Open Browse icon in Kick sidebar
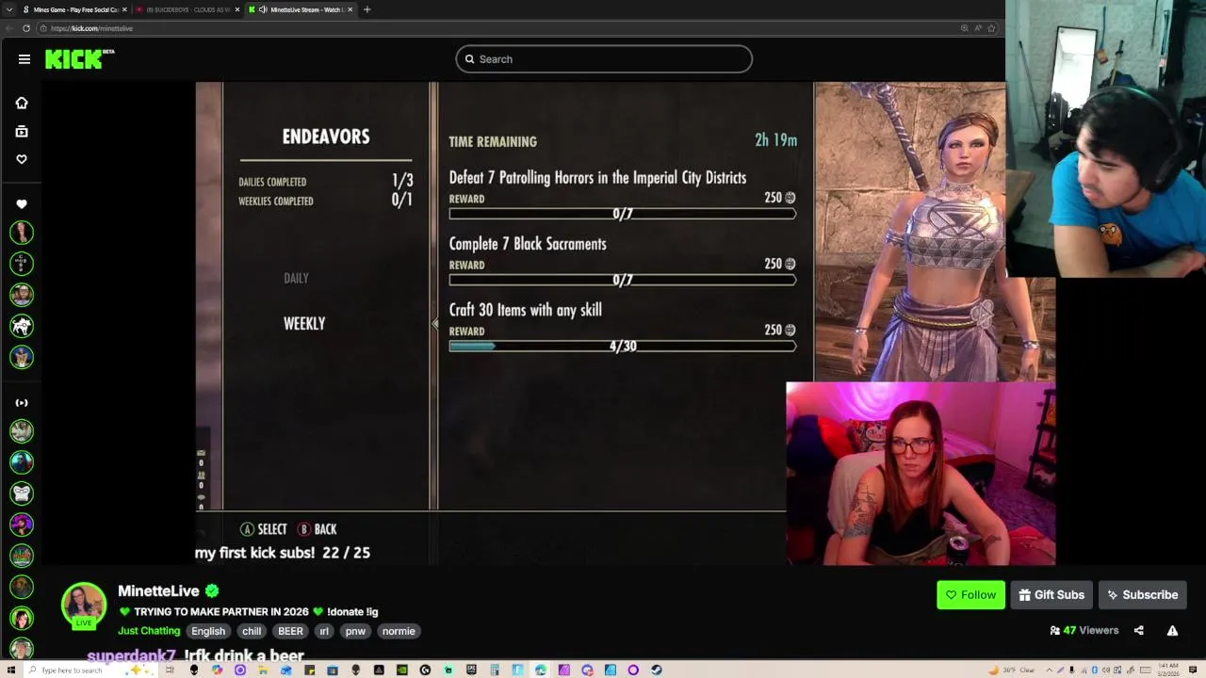Image resolution: width=1206 pixels, height=678 pixels. [x=22, y=132]
